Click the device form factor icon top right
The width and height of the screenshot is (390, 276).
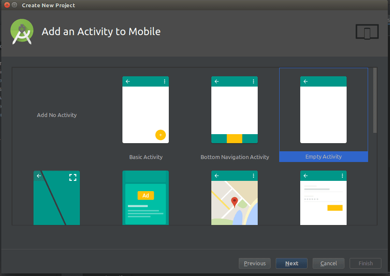(367, 32)
